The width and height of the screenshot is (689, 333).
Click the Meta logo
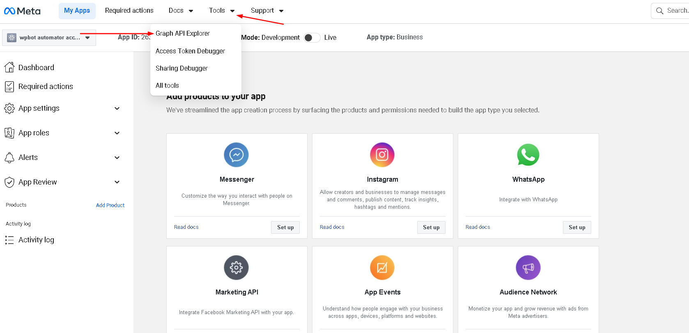point(22,11)
